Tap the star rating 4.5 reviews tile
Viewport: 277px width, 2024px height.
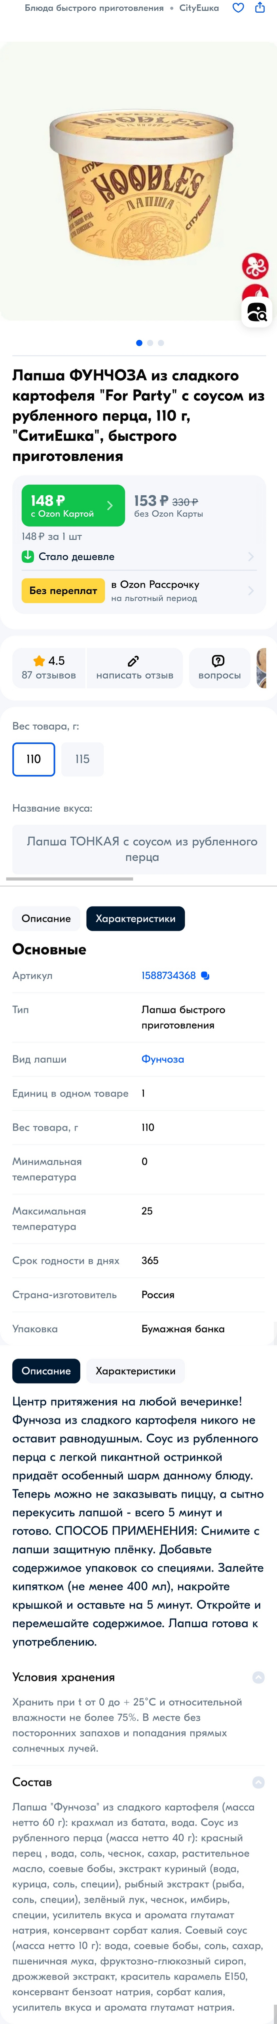tap(49, 667)
